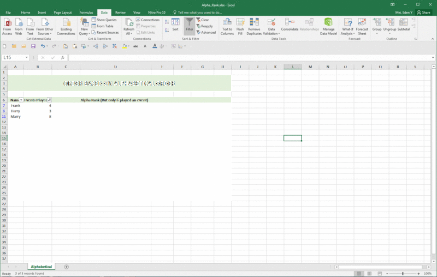Click the zoom slider handle

point(403,274)
